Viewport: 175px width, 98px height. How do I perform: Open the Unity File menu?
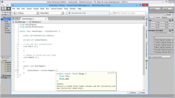[x=3, y=5]
